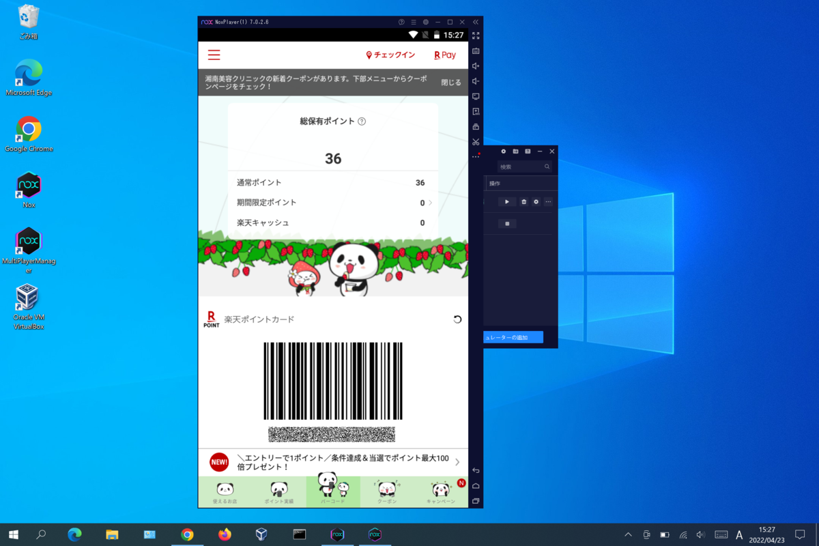Open the notification center in the taskbar

[800, 534]
